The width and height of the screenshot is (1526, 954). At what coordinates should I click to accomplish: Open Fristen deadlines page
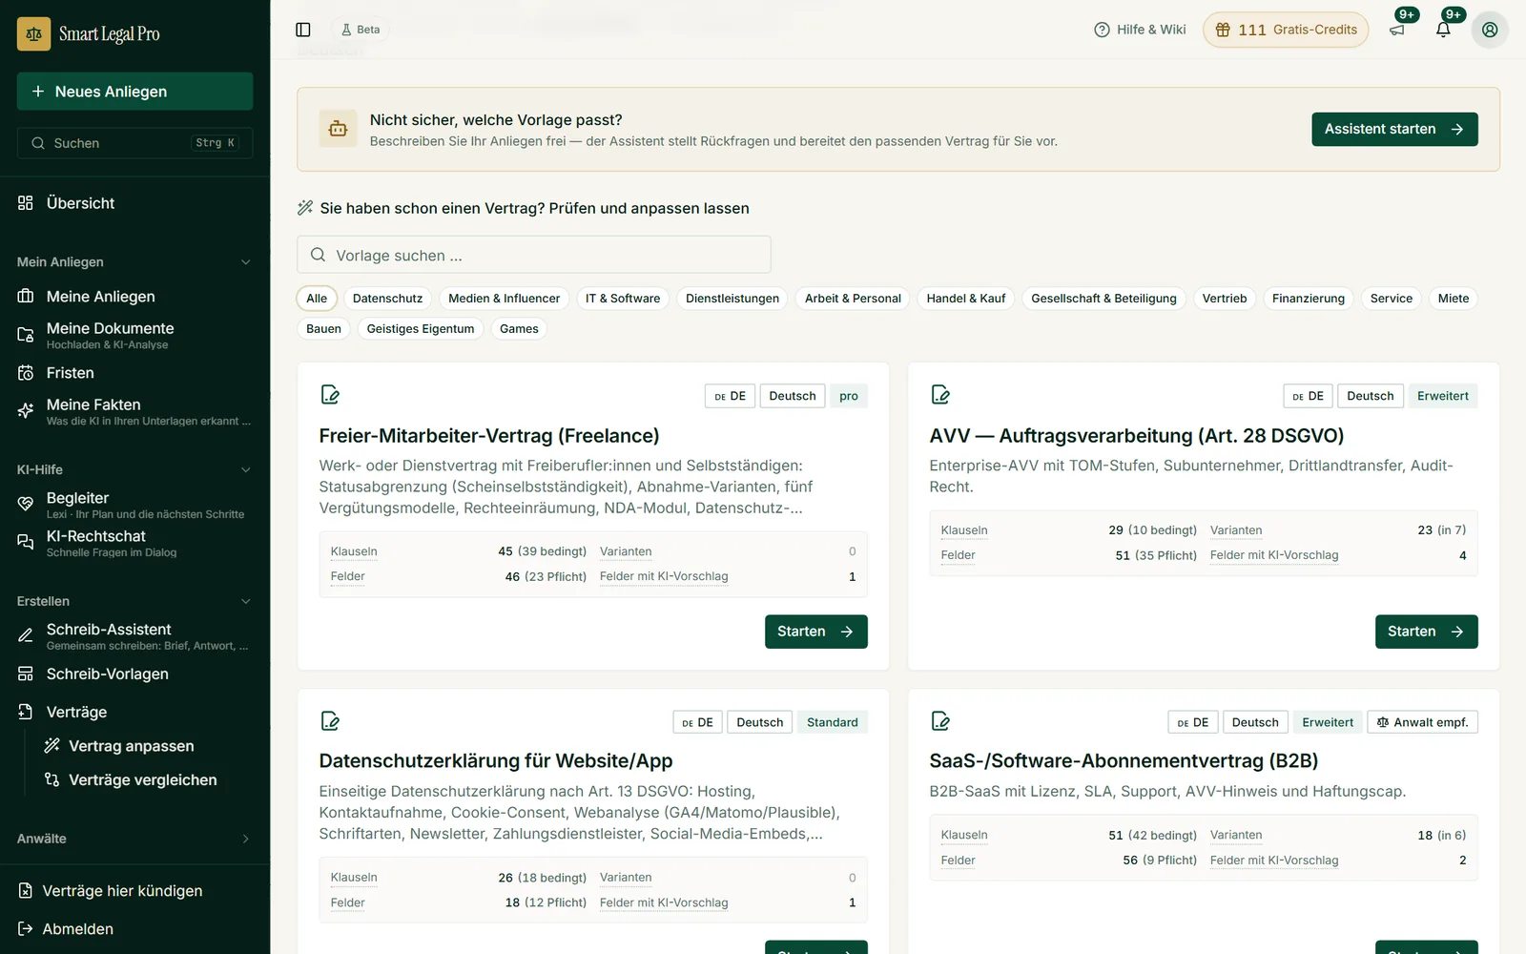pyautogui.click(x=135, y=373)
